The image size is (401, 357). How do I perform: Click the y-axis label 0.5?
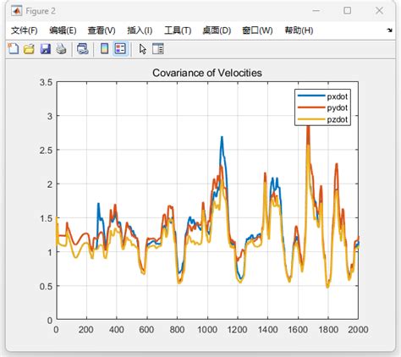[47, 287]
